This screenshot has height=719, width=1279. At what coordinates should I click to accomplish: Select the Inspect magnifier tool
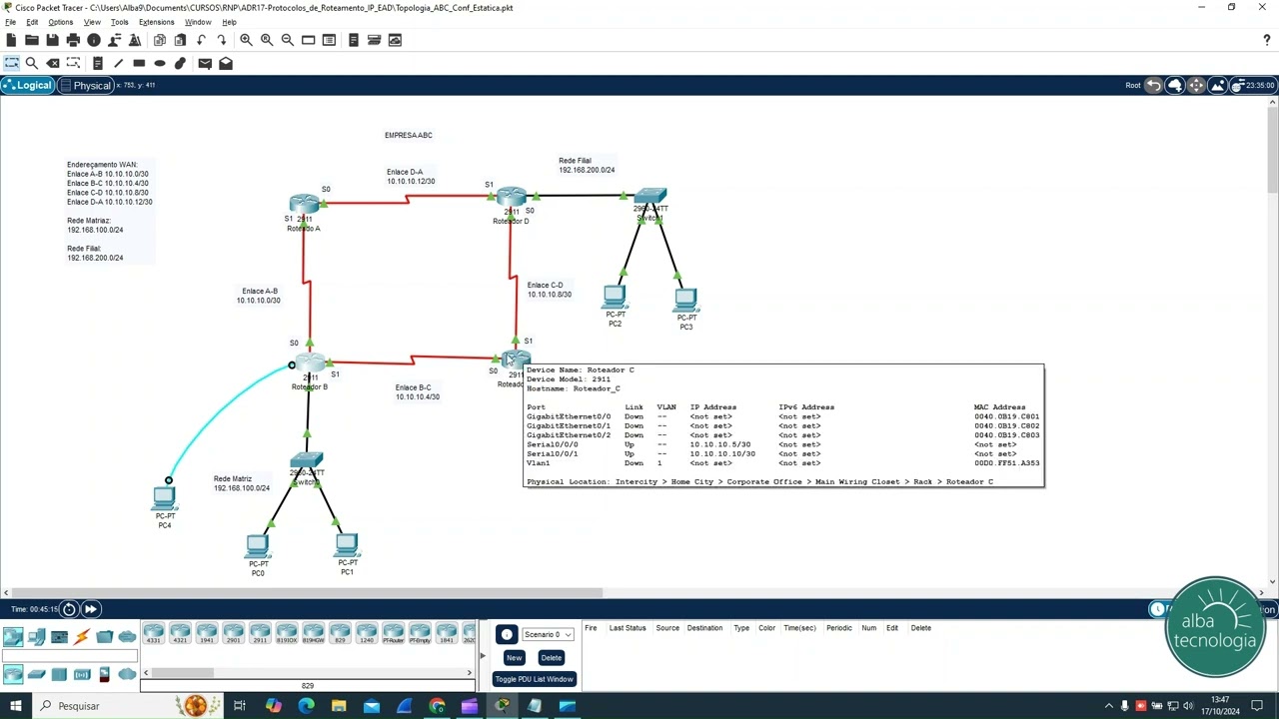pos(32,63)
